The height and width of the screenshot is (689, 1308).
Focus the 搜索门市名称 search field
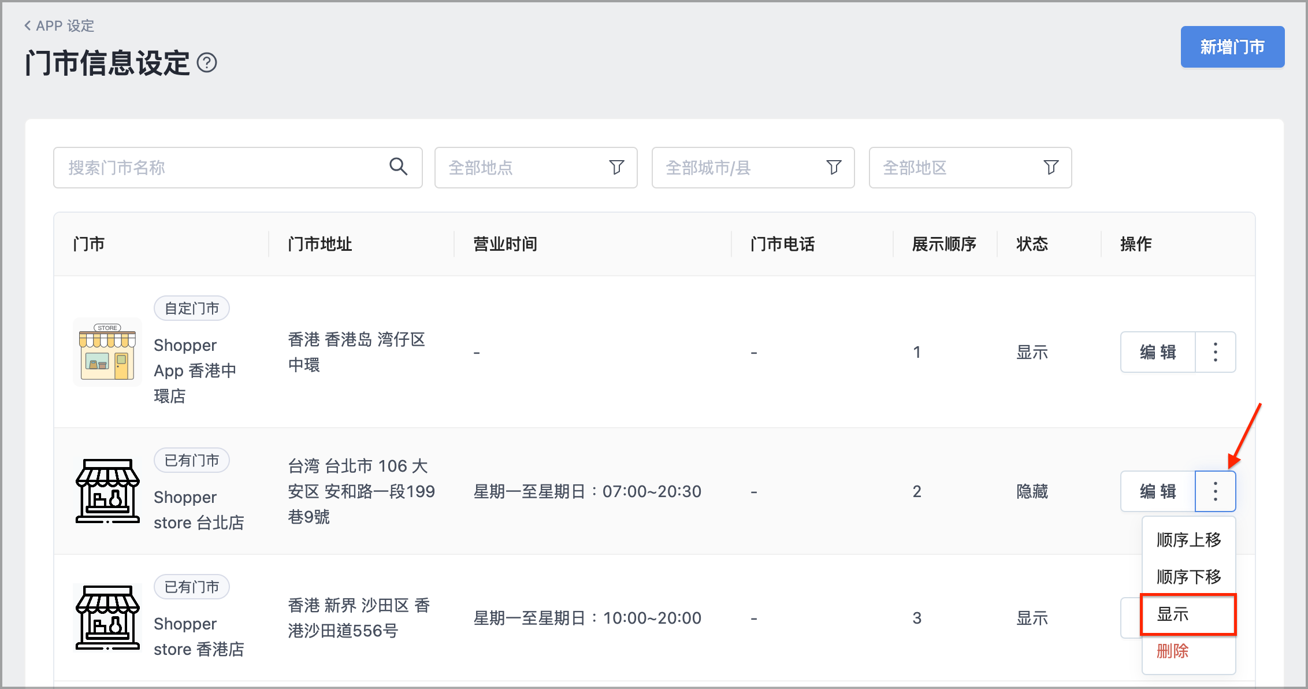pos(238,168)
